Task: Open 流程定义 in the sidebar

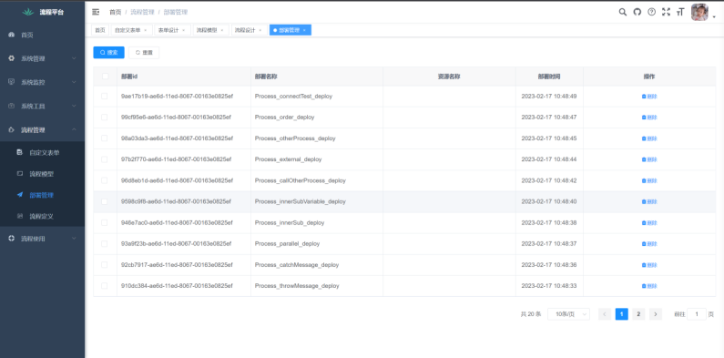Action: (x=42, y=216)
